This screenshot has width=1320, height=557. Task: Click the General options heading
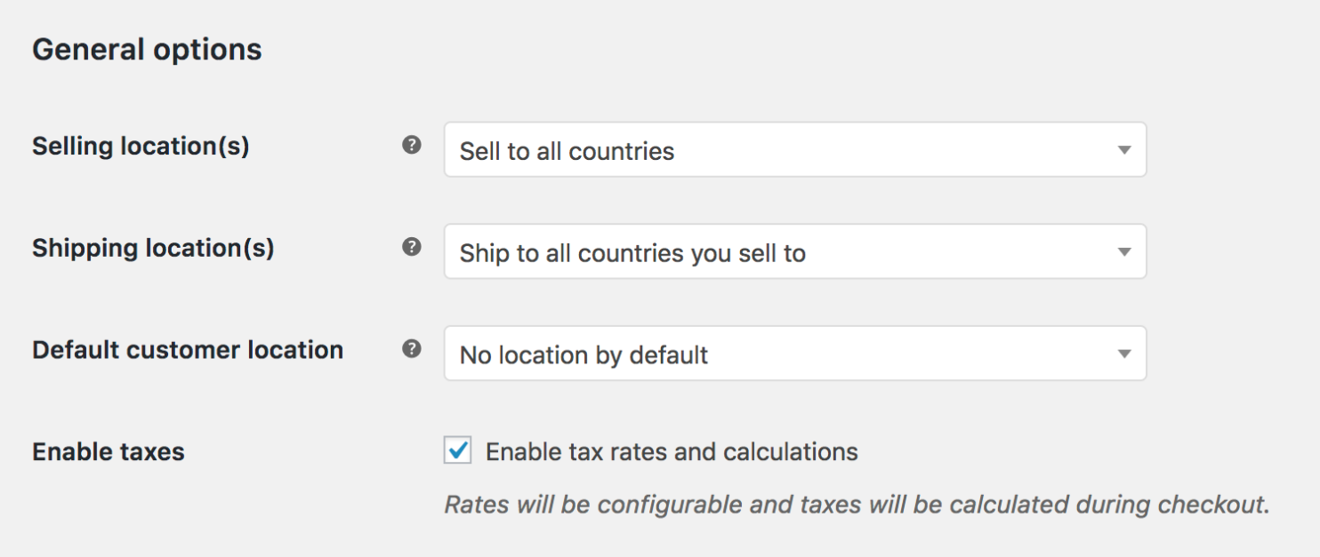pos(146,49)
